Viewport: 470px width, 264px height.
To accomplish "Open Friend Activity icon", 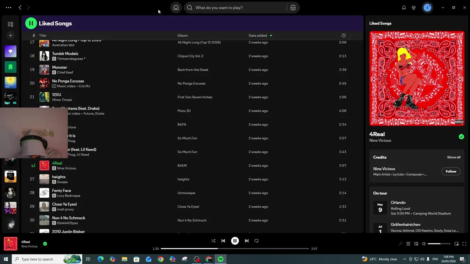I will click(414, 8).
